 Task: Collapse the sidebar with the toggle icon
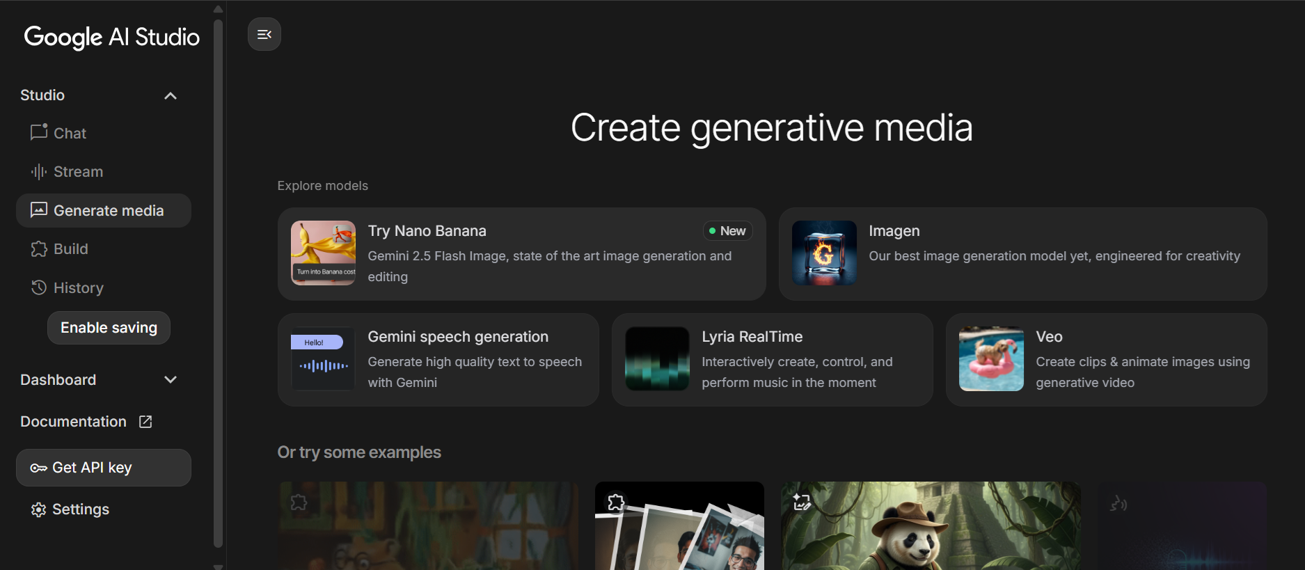tap(264, 34)
